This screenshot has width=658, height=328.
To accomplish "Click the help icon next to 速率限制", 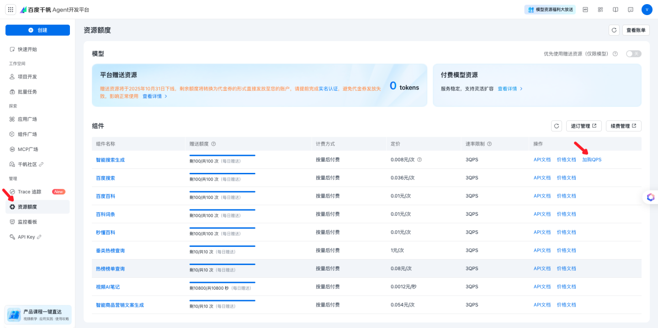I will pos(489,144).
